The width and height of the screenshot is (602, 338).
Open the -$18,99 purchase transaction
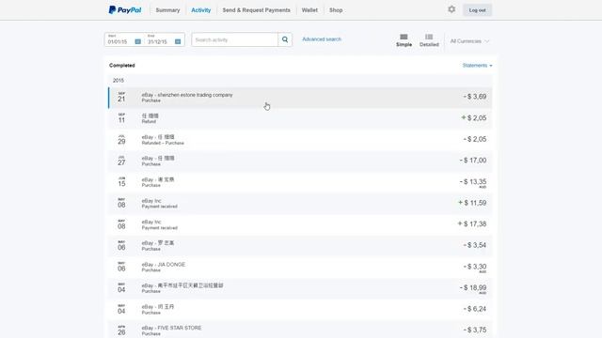(300, 288)
